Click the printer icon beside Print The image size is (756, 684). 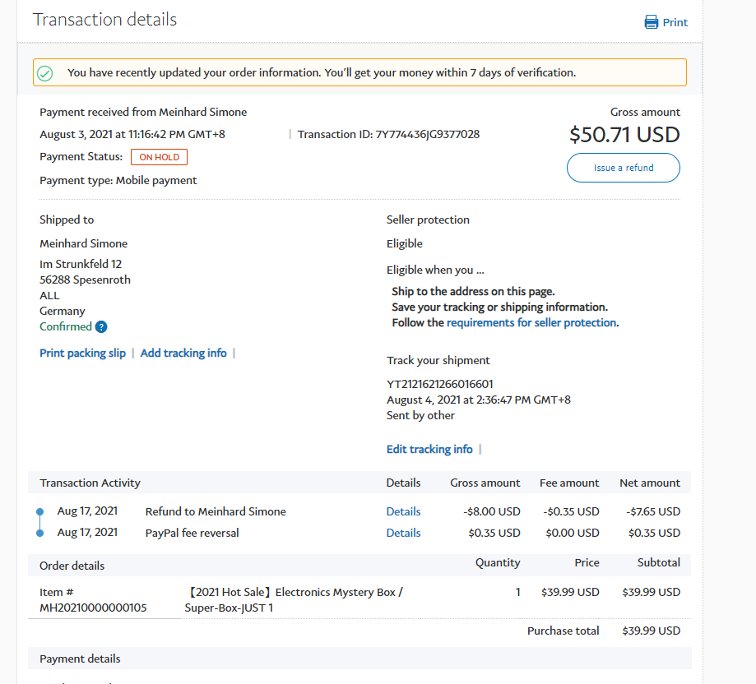tap(652, 22)
